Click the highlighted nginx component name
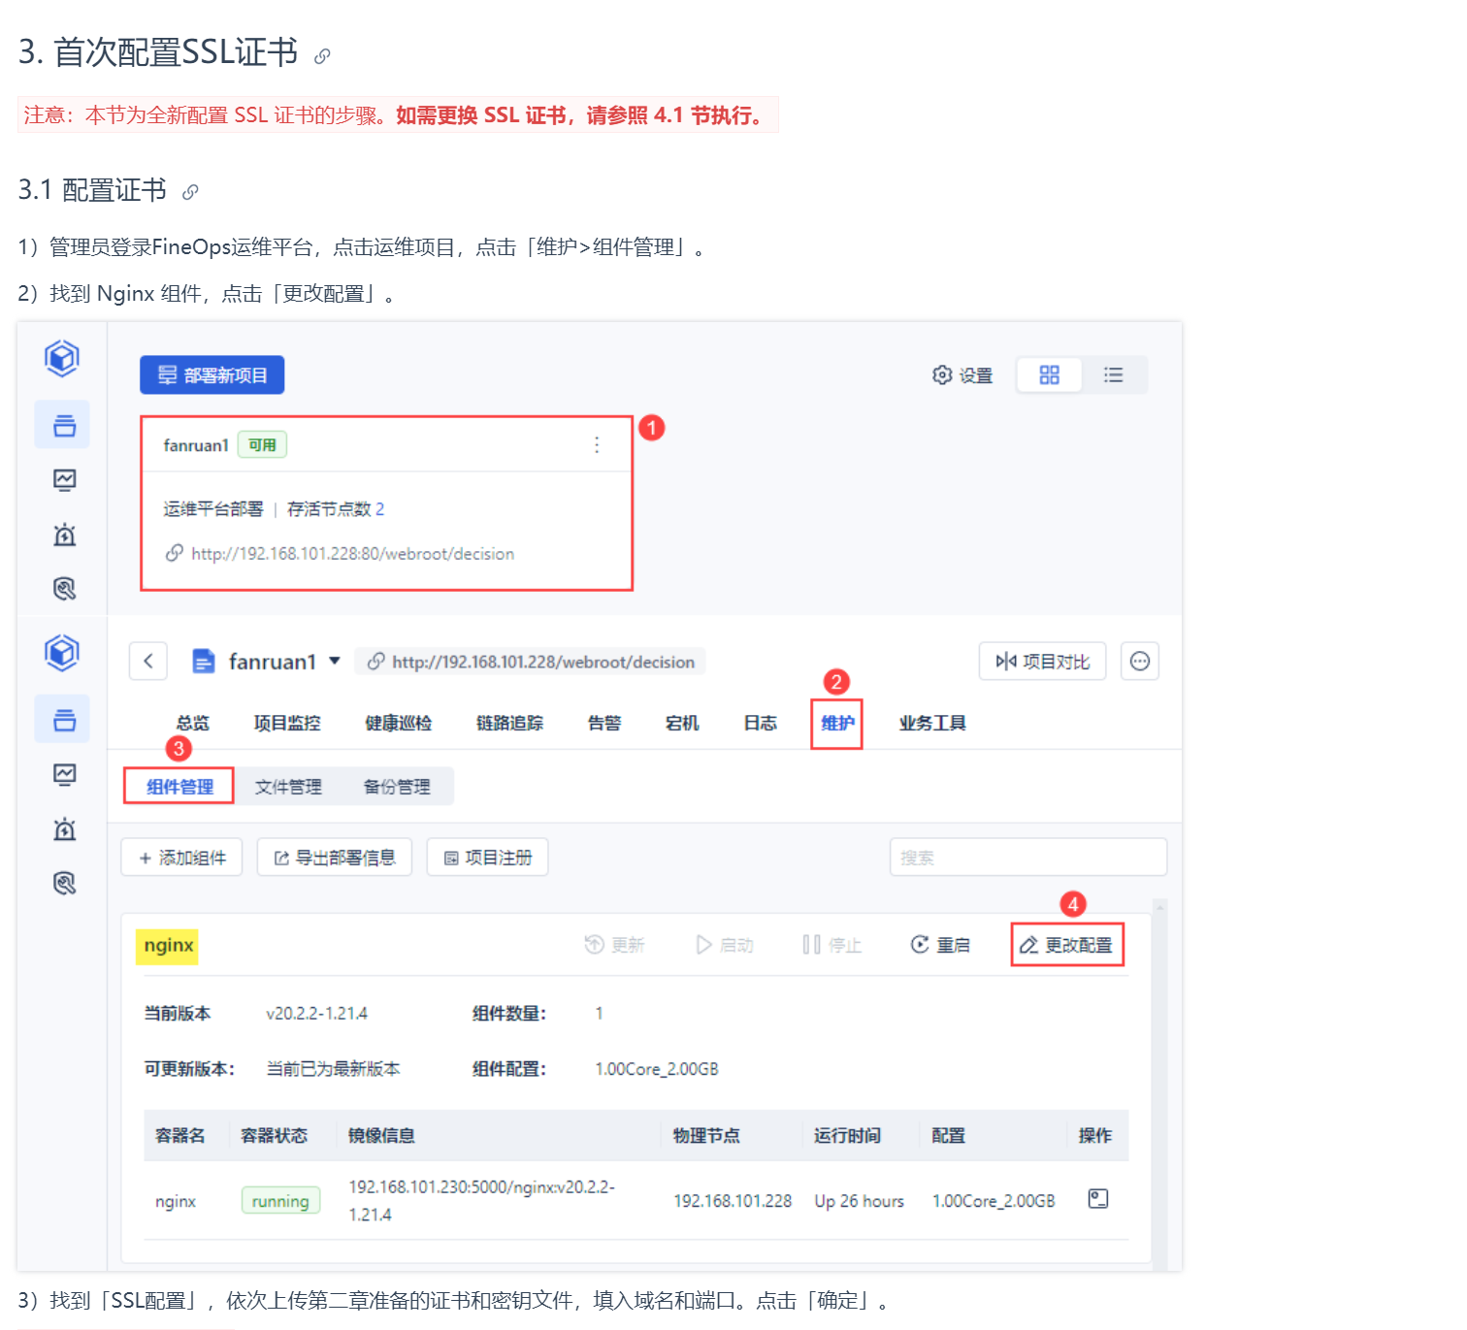The width and height of the screenshot is (1467, 1330). click(x=168, y=945)
